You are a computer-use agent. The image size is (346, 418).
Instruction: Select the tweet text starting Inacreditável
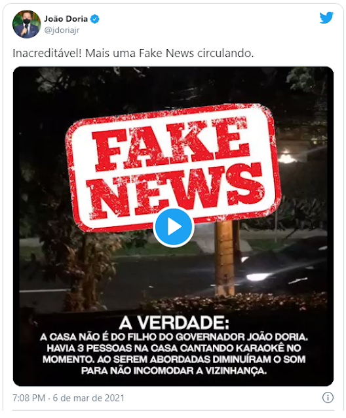133,54
